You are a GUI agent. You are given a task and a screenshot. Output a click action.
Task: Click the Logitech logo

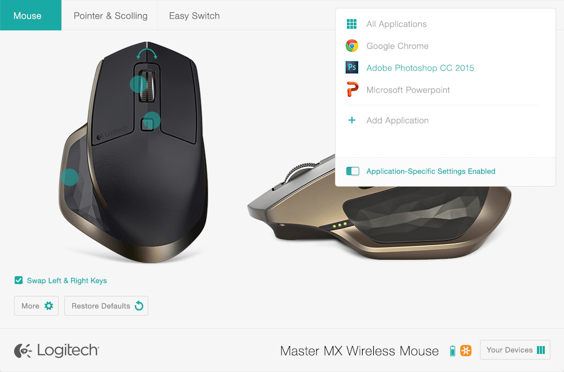click(56, 351)
